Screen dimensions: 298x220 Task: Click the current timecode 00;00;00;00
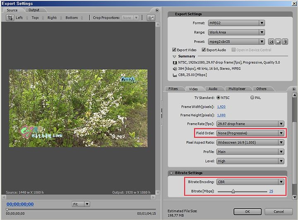click(x=20, y=204)
